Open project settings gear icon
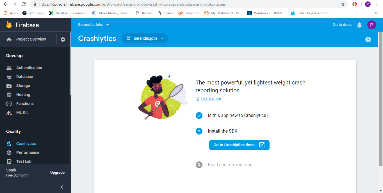This screenshot has height=193, width=383. coord(63,39)
